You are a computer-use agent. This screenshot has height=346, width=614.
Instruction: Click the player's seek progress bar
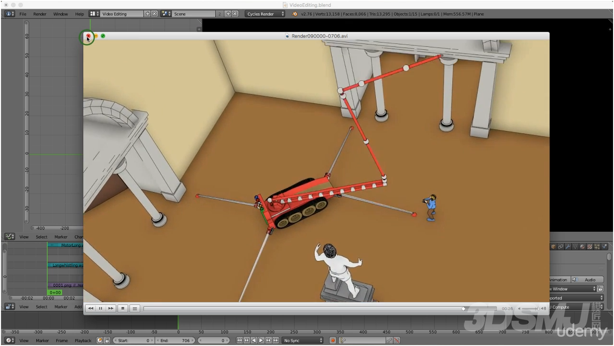pos(319,309)
